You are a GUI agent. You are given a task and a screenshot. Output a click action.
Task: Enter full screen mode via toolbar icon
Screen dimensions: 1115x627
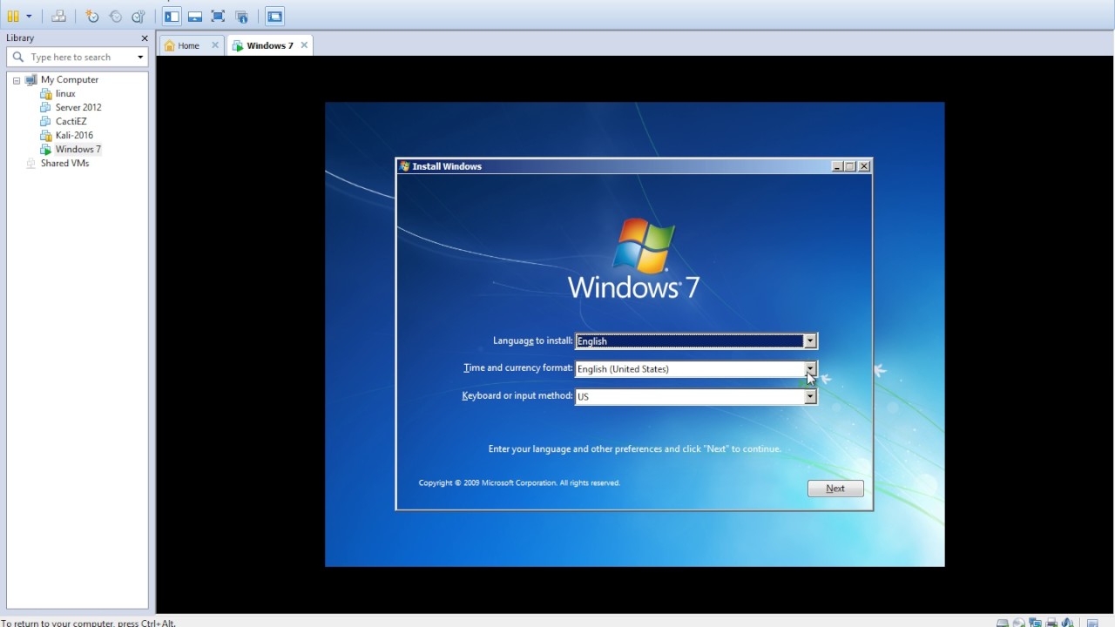(x=219, y=17)
